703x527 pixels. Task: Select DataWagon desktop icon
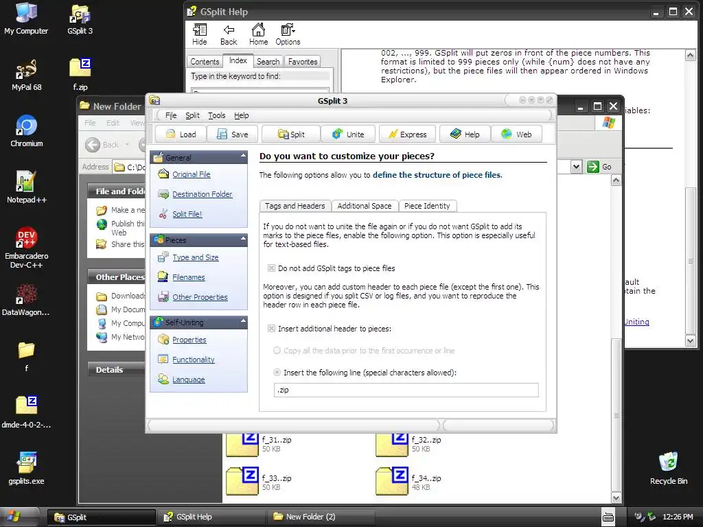(x=25, y=301)
